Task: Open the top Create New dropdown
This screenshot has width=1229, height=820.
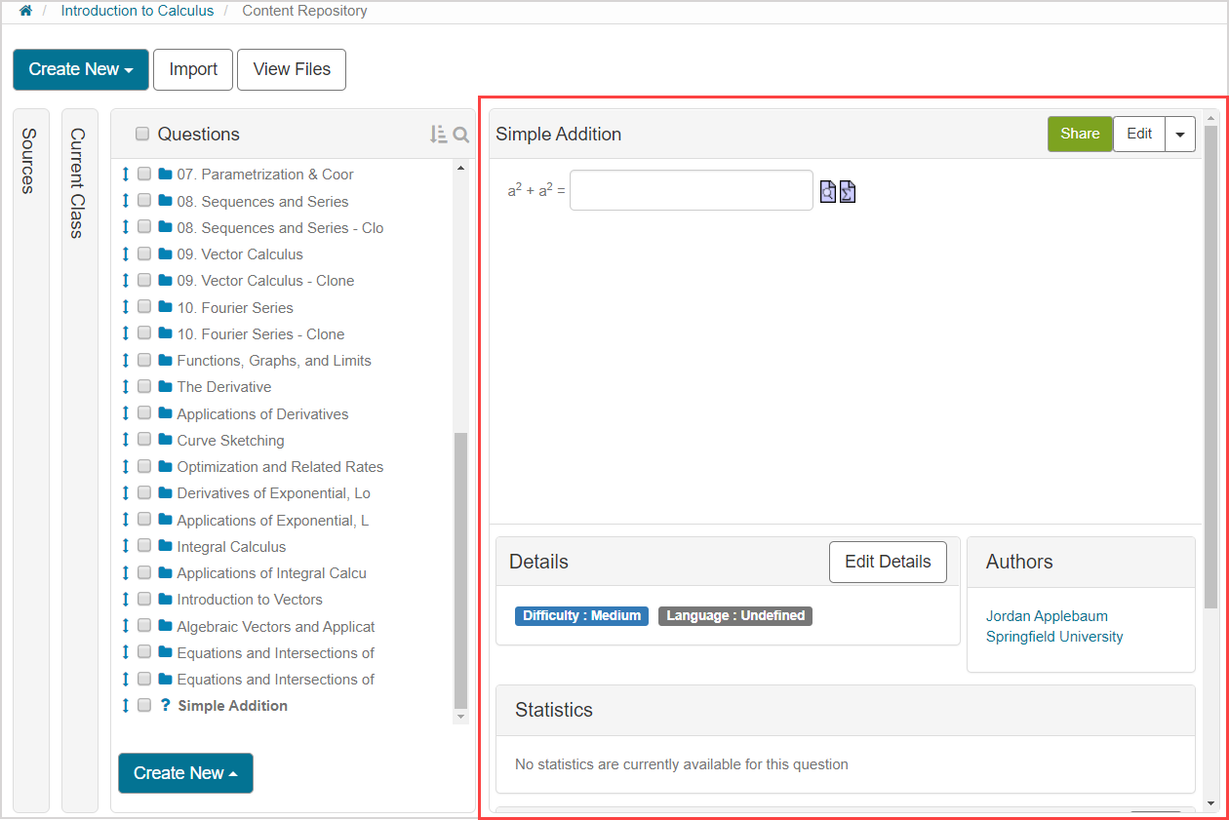Action: point(81,69)
